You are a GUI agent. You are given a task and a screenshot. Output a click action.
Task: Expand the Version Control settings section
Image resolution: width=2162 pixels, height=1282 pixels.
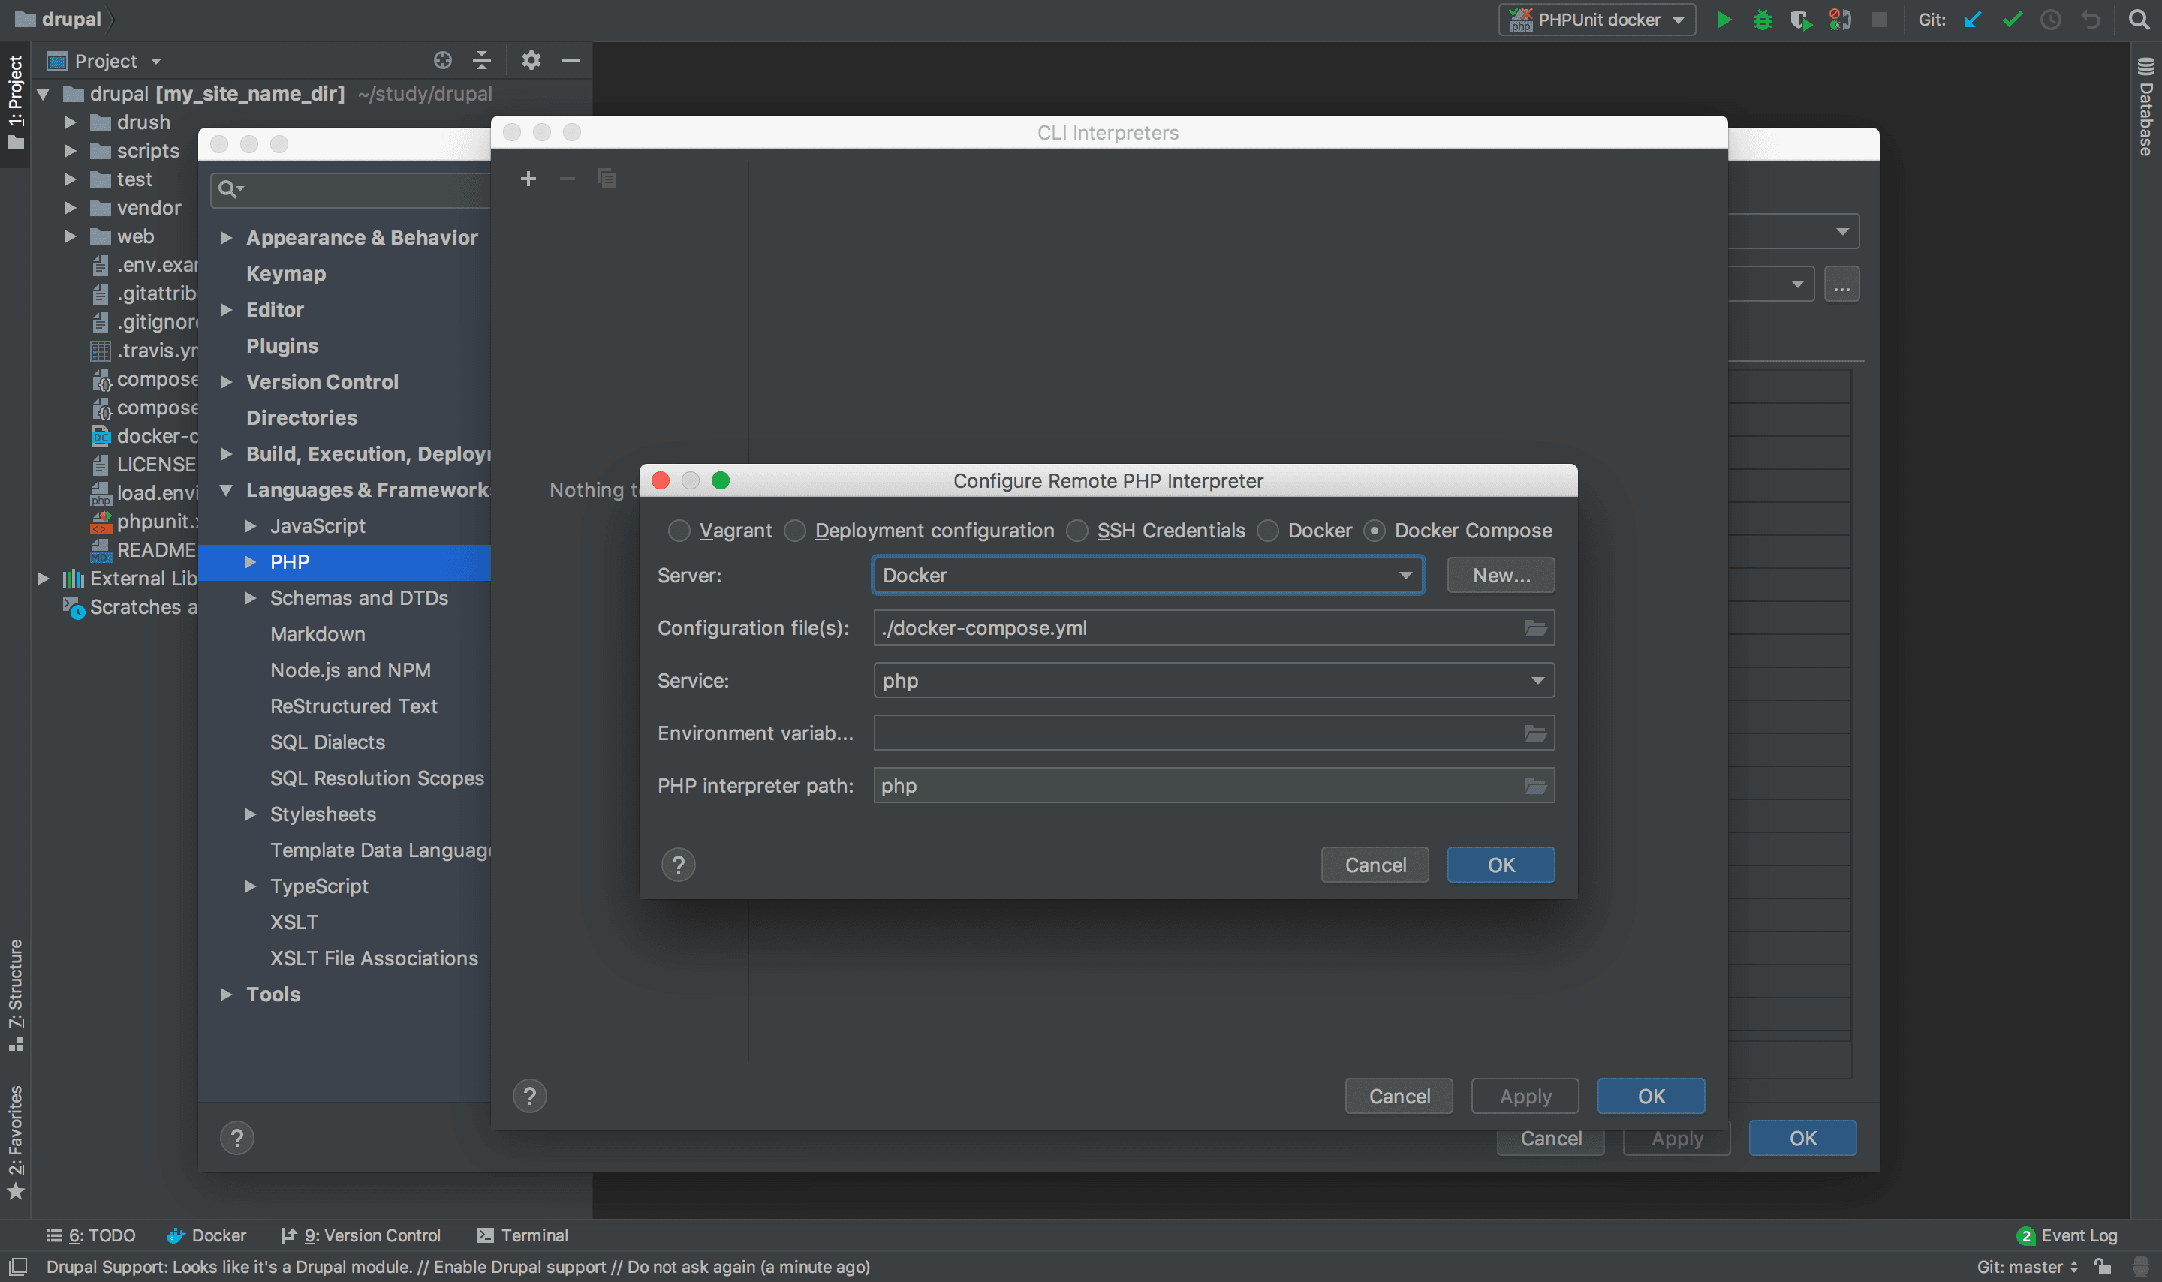226,382
